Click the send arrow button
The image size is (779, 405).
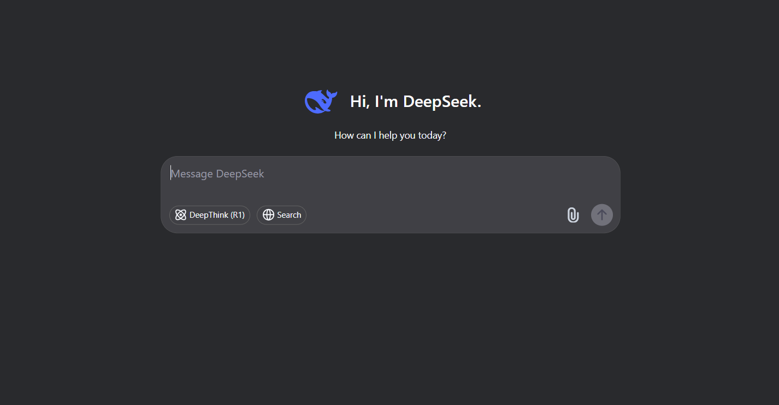coord(602,215)
